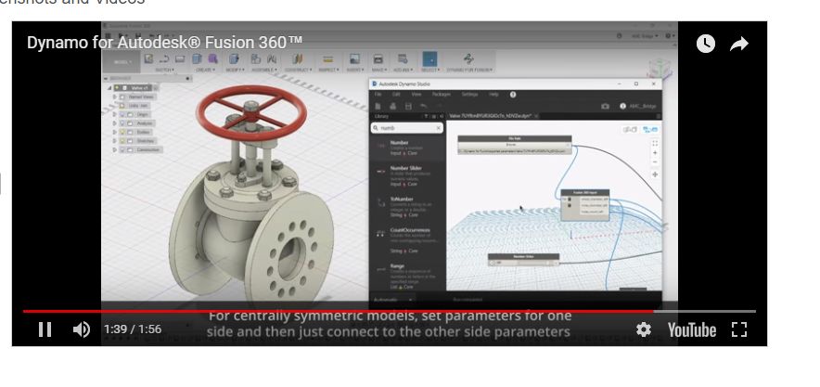Image resolution: width=820 pixels, height=387 pixels.
Task: Toggle Construction visibility lightbulb
Action: tap(122, 149)
